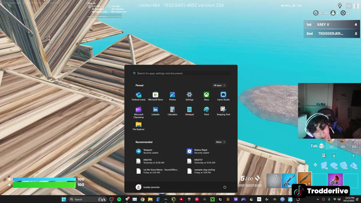Open Epic Games launcher on taskbar
Viewport: 361px width, 203px height.
pos(189,199)
